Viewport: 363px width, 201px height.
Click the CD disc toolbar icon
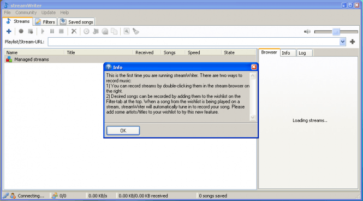pyautogui.click(x=86, y=31)
